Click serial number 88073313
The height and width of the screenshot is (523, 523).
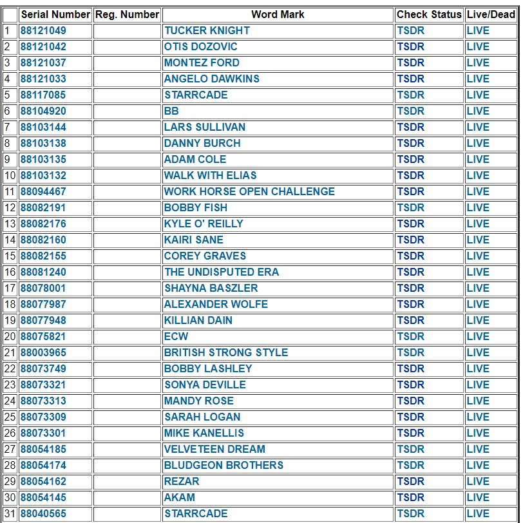(43, 401)
